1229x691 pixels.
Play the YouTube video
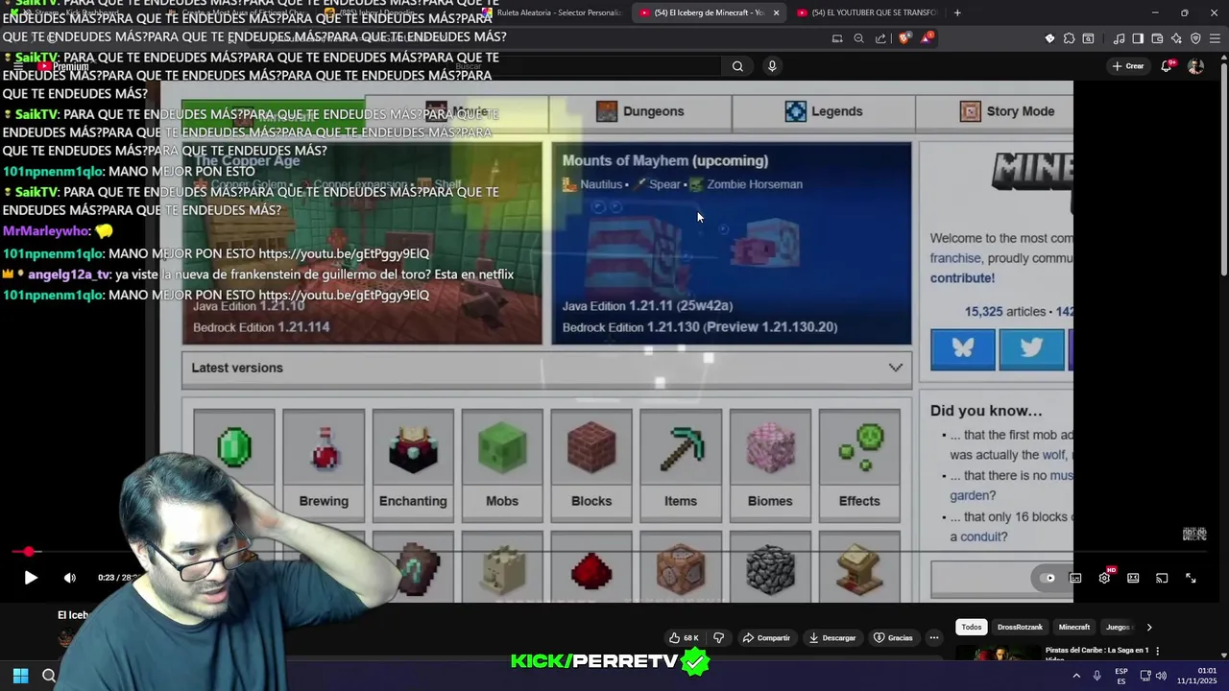point(30,578)
